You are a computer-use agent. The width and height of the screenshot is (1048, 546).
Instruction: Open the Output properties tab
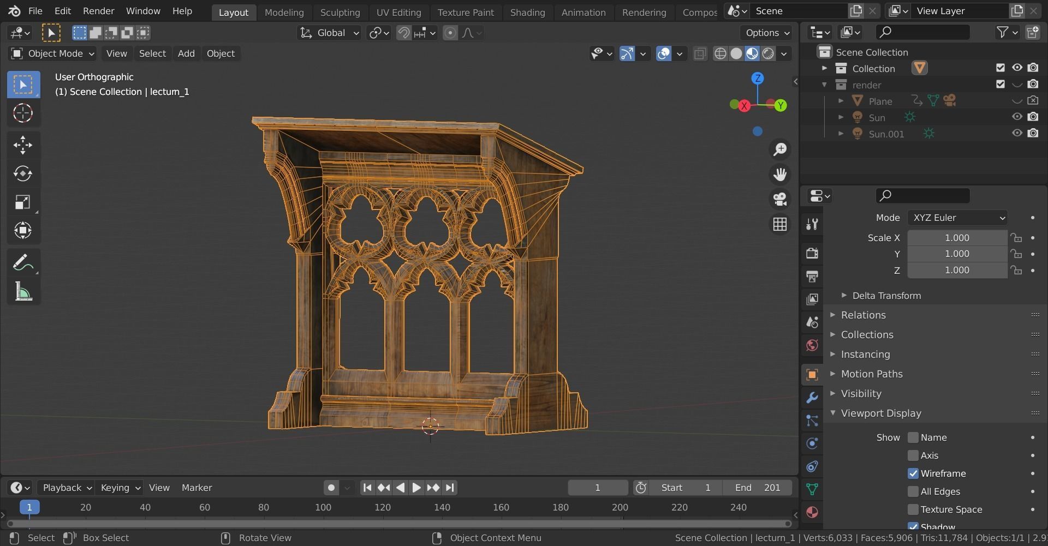pyautogui.click(x=812, y=276)
